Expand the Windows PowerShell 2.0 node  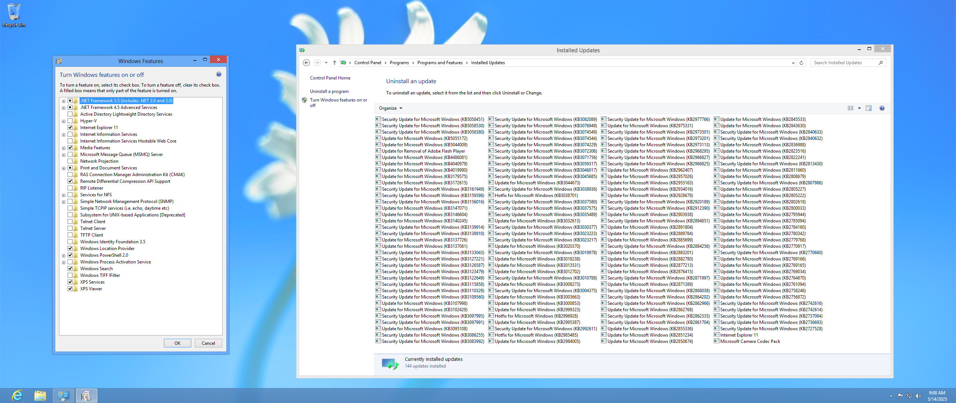[x=63, y=256]
